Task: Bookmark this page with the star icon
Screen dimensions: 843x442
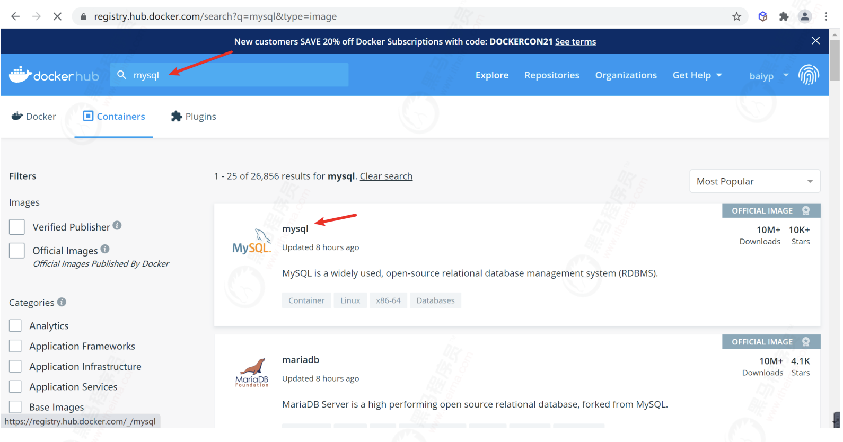Action: [736, 16]
